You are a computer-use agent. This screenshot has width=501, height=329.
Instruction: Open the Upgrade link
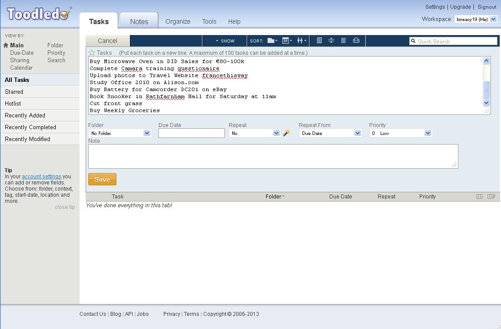461,7
